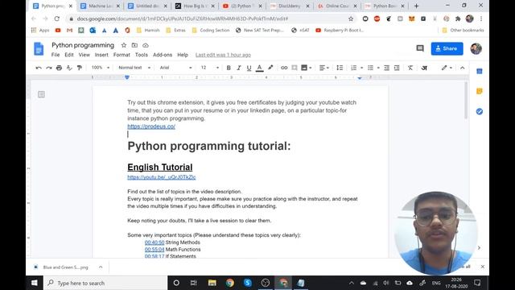
Task: Open the Format menu
Action: pos(122,55)
